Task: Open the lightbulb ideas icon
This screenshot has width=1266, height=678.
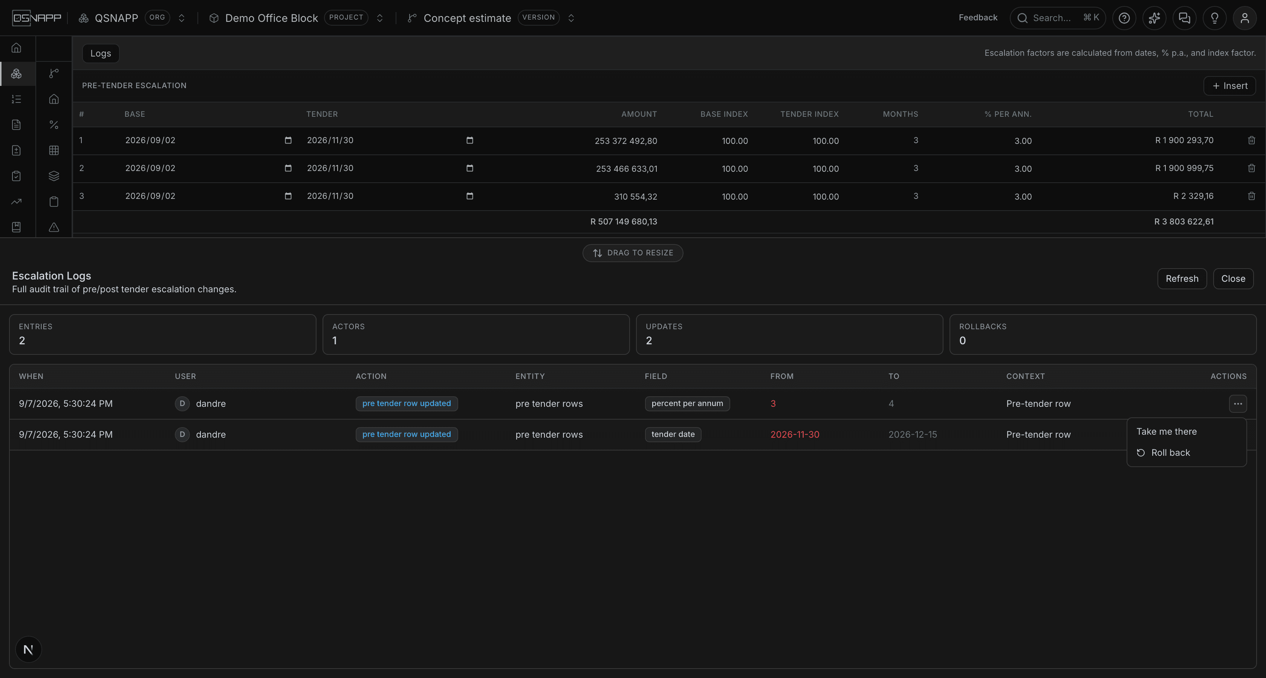Action: point(1214,18)
